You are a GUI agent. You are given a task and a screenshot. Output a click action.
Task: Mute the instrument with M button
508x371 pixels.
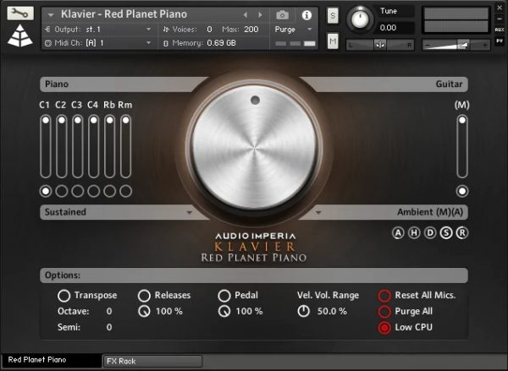332,41
